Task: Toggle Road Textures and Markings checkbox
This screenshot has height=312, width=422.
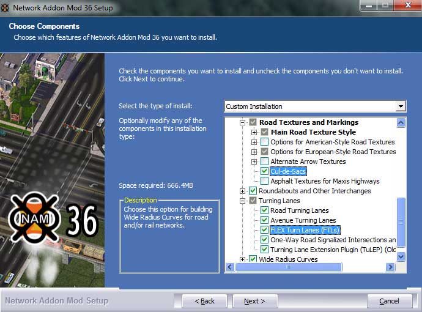Action: click(x=253, y=122)
